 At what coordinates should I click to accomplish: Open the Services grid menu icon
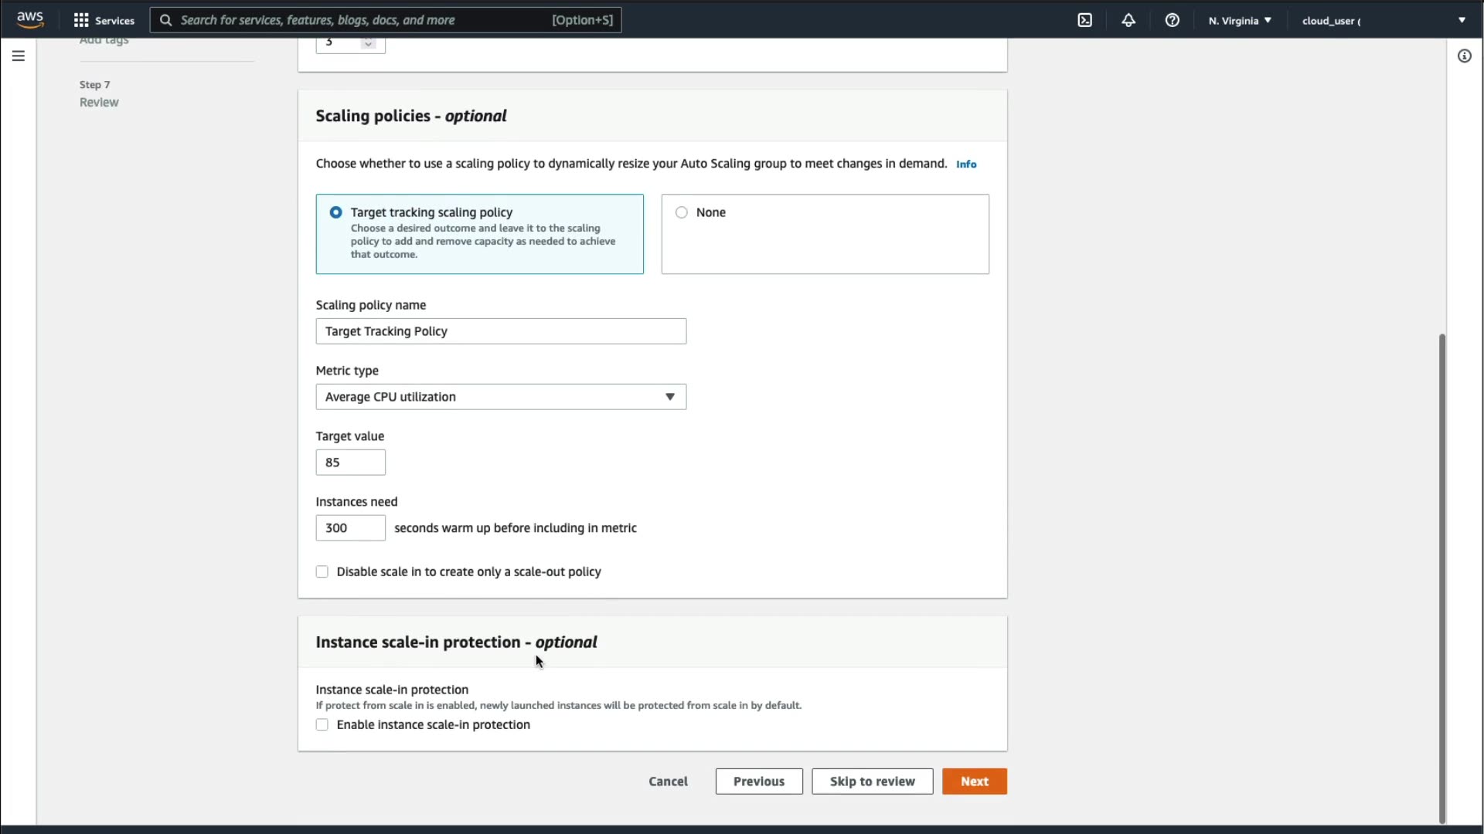81,20
